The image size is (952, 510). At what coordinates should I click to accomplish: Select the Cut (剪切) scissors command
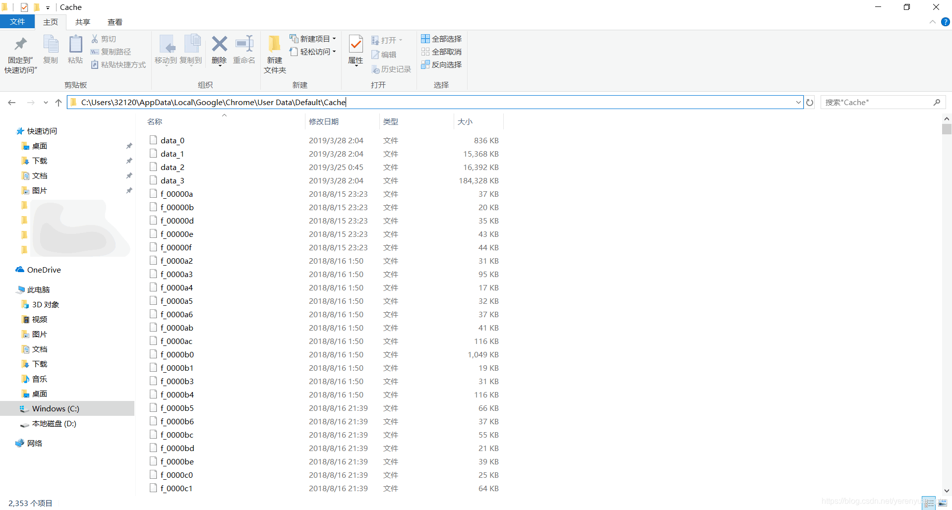104,39
